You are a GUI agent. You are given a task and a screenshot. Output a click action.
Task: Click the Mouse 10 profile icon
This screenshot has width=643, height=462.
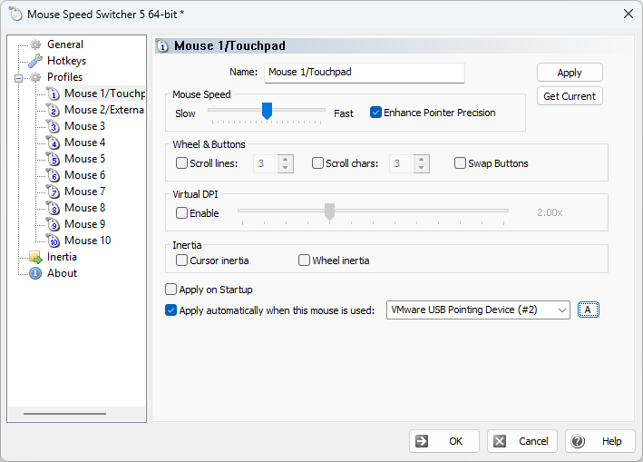pyautogui.click(x=53, y=241)
